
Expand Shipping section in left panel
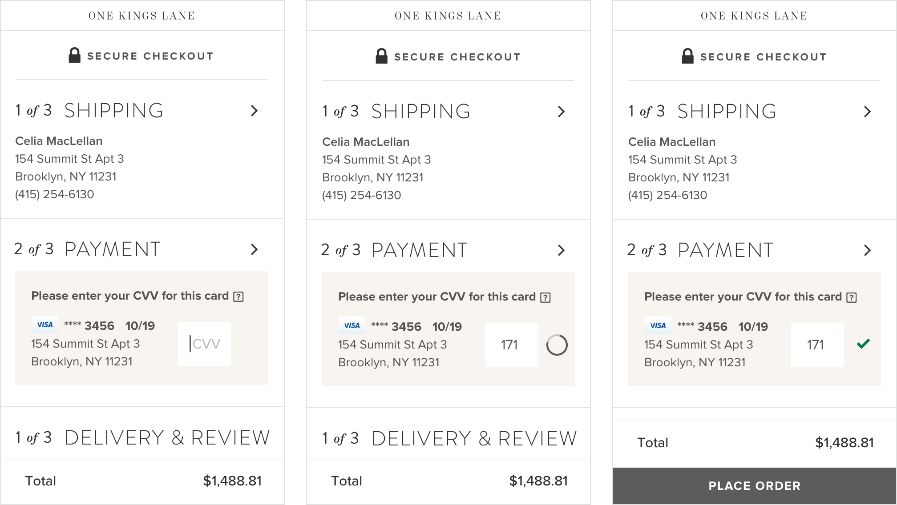tap(254, 111)
